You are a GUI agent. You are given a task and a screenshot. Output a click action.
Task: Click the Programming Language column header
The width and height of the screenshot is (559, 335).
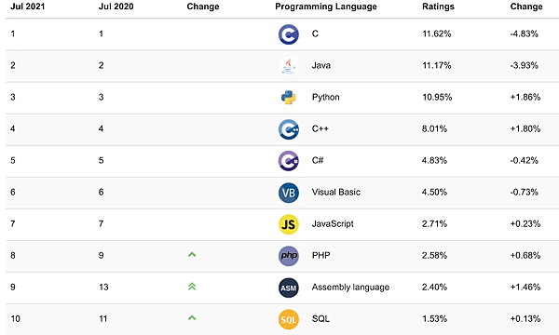pyautogui.click(x=326, y=7)
